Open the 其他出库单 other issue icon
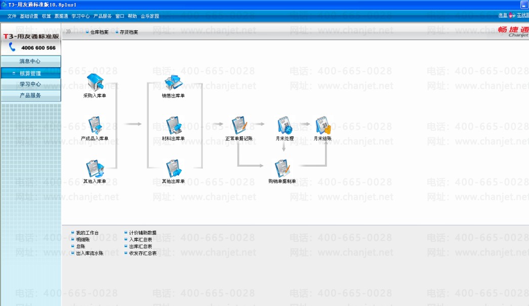The image size is (529, 306). pyautogui.click(x=174, y=168)
